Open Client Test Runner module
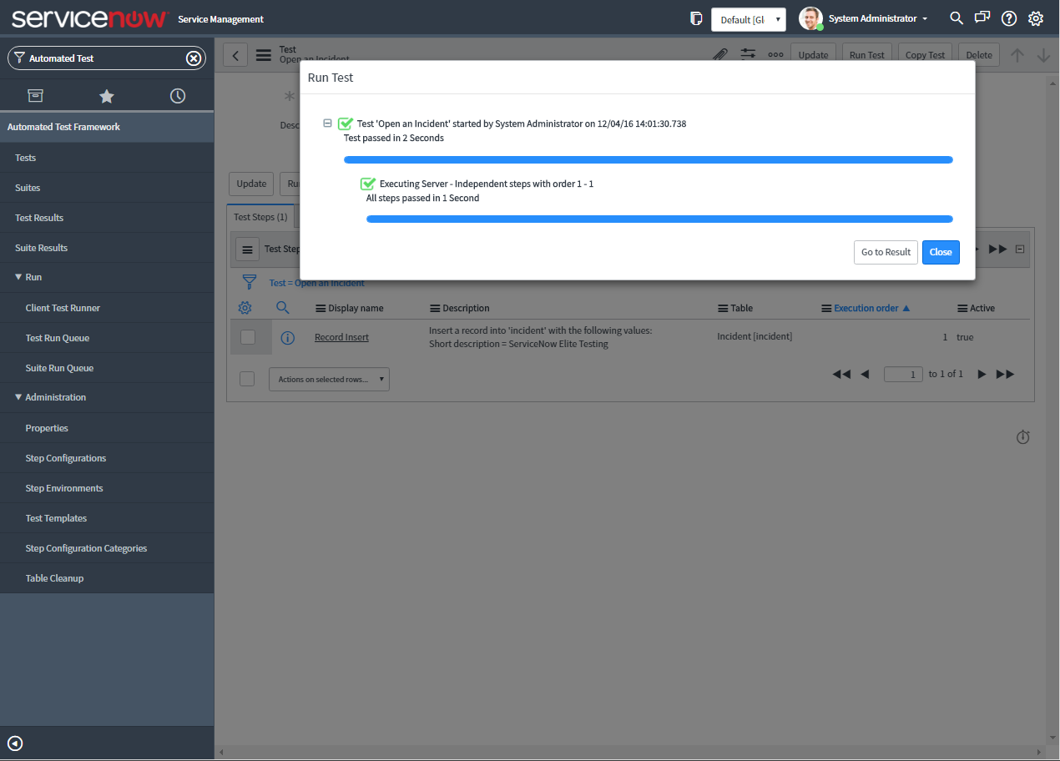Screen dimensions: 1060x761 [107, 308]
